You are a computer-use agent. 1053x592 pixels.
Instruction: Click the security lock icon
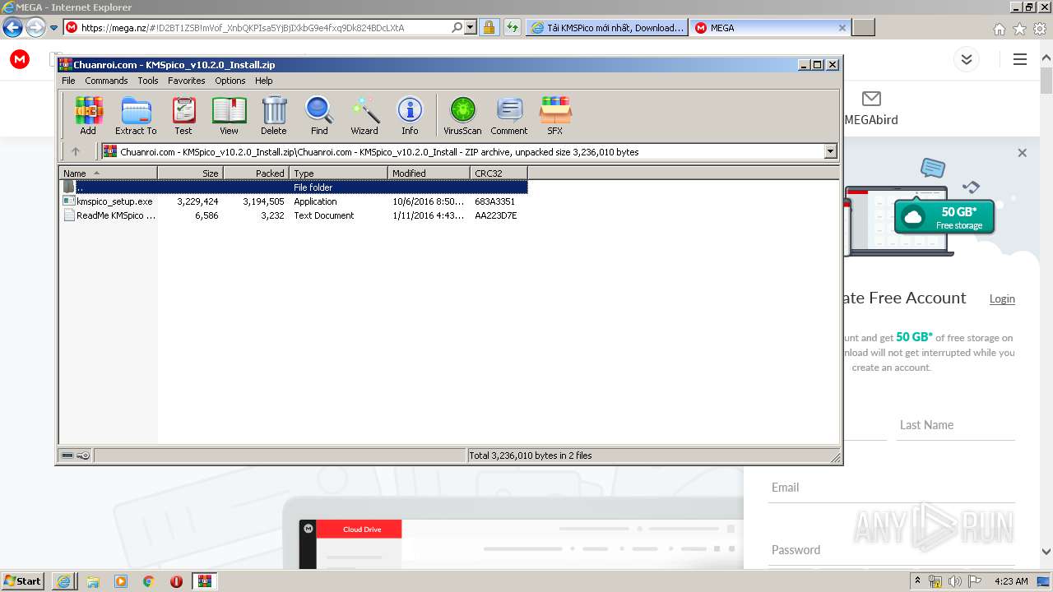coord(489,27)
